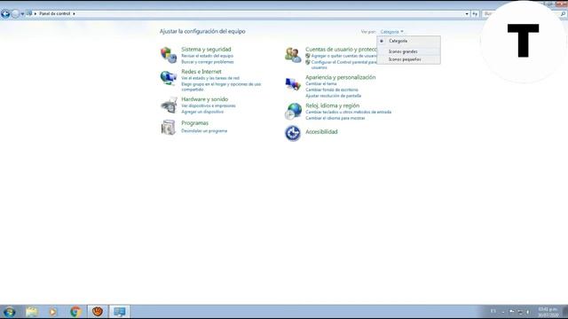Viewport: 568px width, 319px height.
Task: Launch Windows Media Player from taskbar
Action: click(53, 311)
